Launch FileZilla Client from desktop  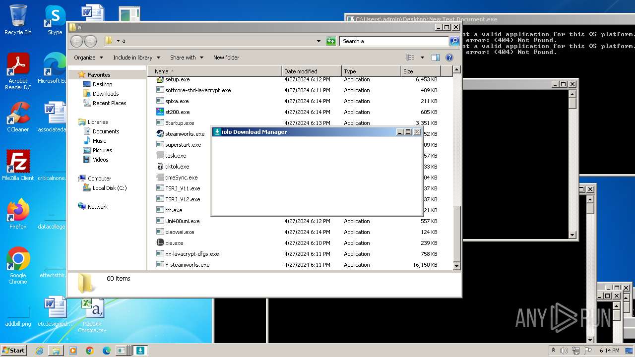[x=18, y=165]
